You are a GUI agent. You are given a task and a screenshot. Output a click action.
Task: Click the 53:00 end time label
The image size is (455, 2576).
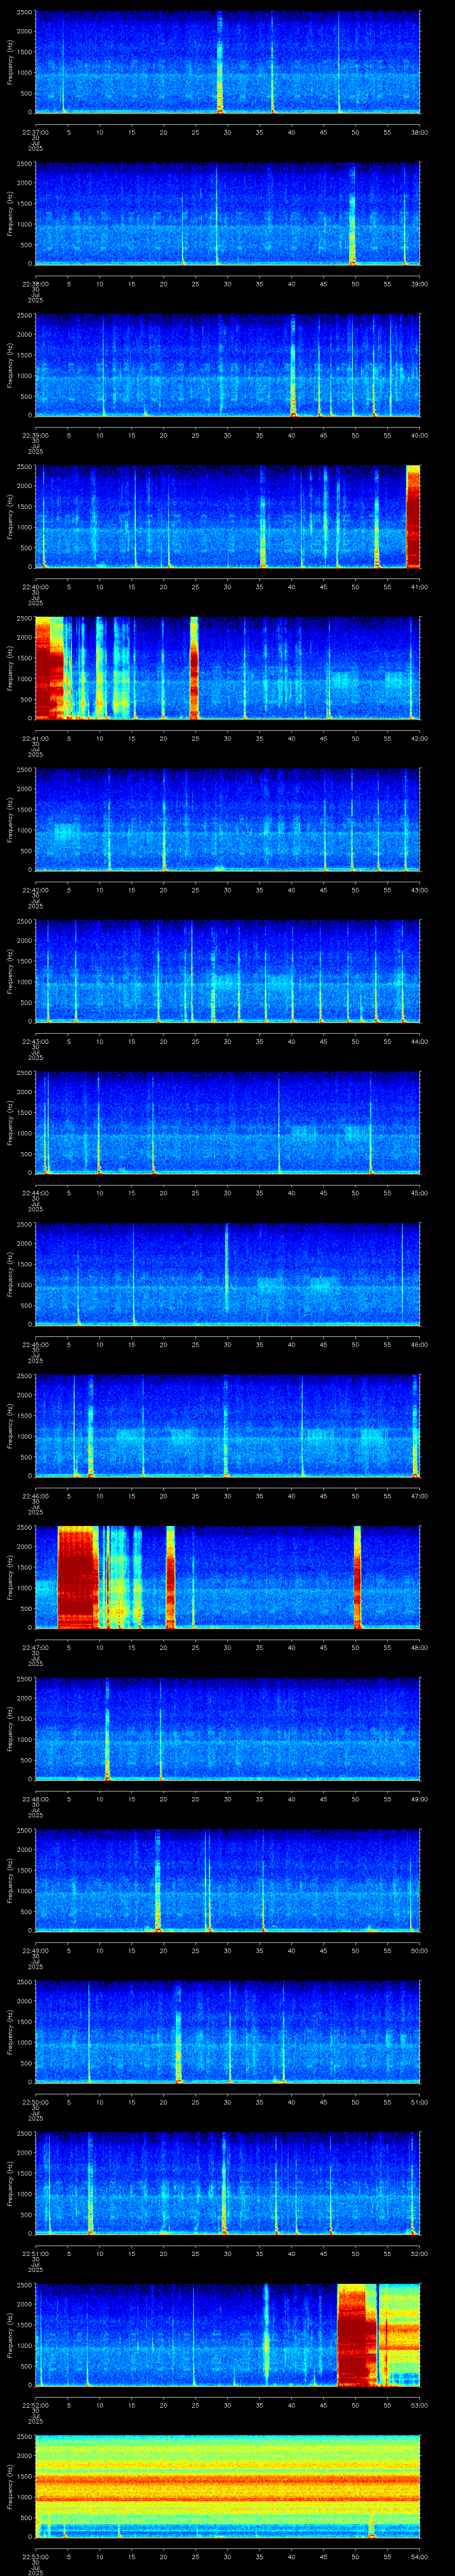tap(419, 2405)
